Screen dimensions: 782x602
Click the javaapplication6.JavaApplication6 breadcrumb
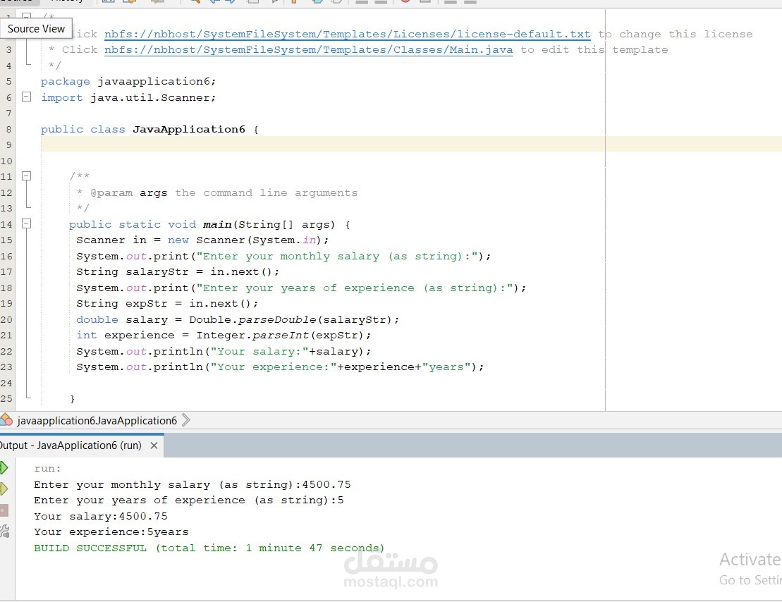coord(97,420)
